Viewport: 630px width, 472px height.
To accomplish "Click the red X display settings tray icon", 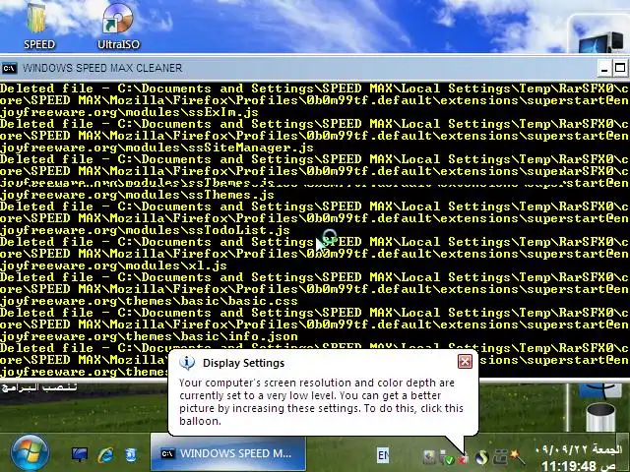I will click(x=464, y=458).
